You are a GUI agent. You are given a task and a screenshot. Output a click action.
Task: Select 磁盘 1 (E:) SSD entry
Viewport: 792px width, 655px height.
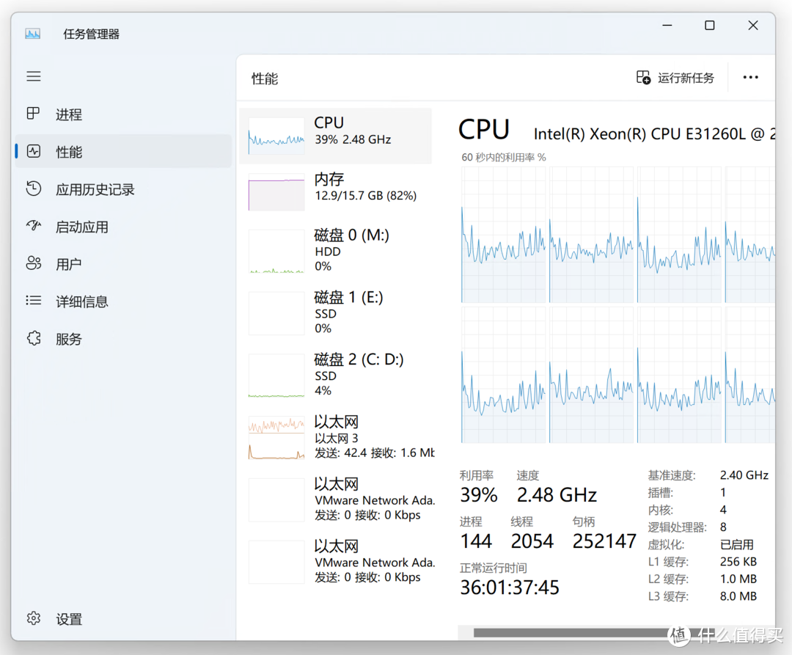point(336,312)
